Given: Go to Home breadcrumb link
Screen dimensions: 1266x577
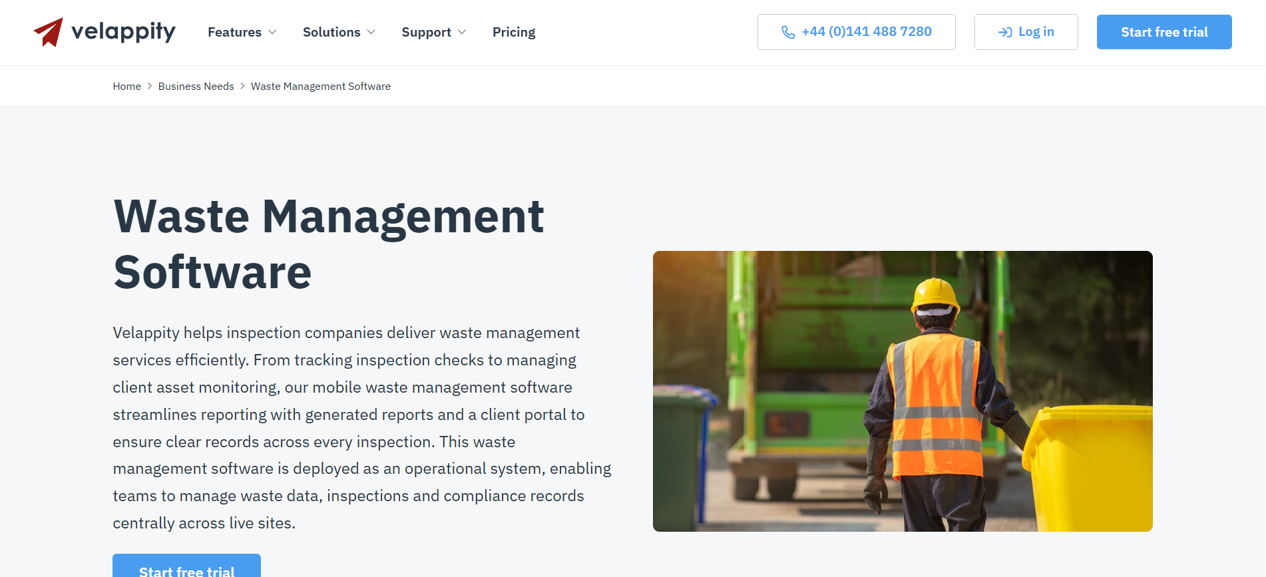Looking at the screenshot, I should [127, 87].
